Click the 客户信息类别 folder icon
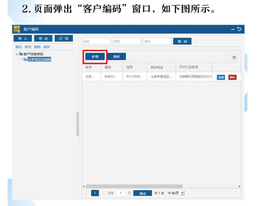Viewport: 259px width, 206px height. pos(21,54)
